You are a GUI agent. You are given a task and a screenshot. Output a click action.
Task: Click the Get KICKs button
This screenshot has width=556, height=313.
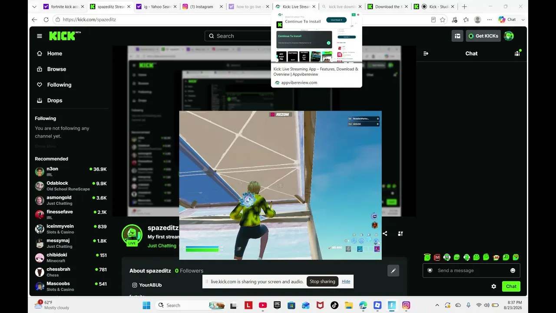483,36
